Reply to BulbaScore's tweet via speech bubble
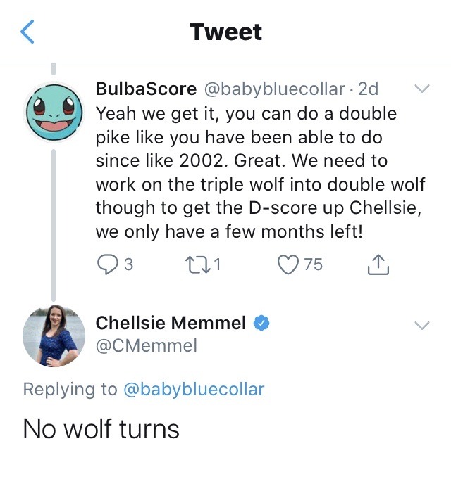The image size is (451, 479). 107,264
